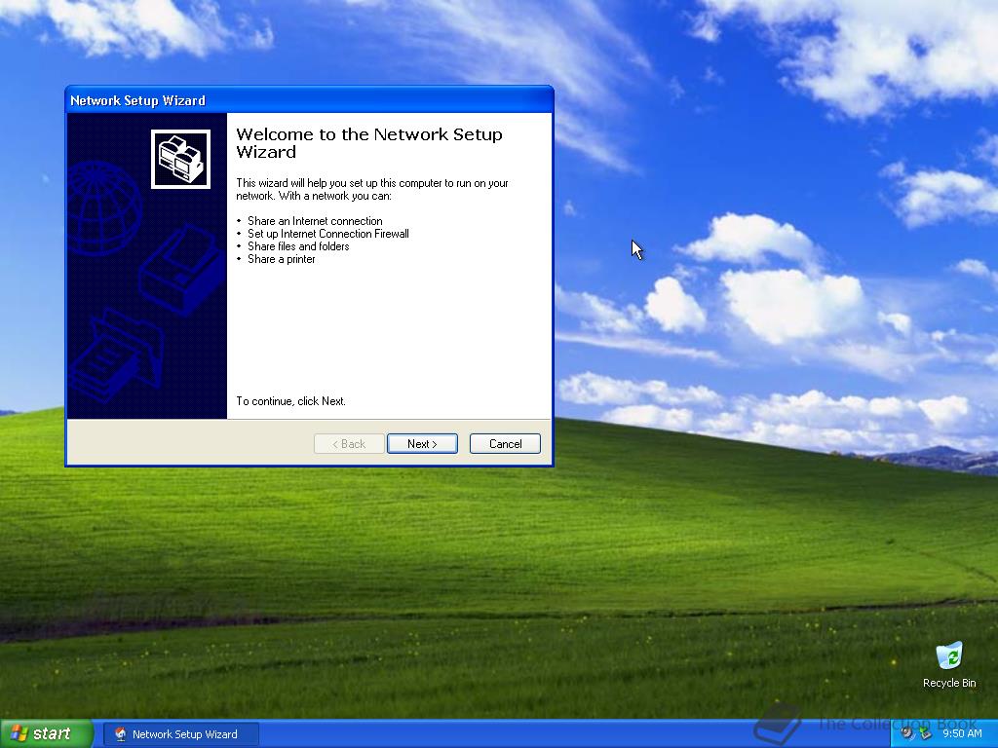The height and width of the screenshot is (748, 998).
Task: Select the Recycle Bin desktop icon
Action: click(949, 665)
